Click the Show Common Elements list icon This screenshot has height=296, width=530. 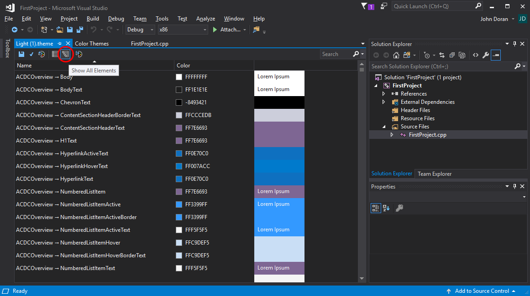(55, 54)
